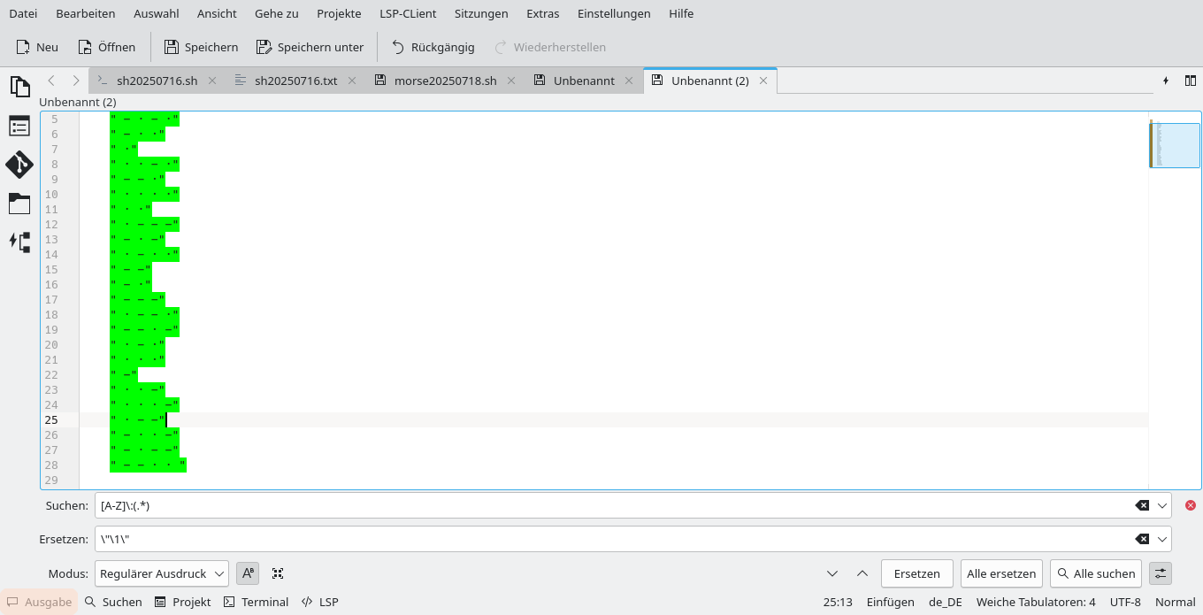Click the Alle suchen button

(x=1095, y=573)
